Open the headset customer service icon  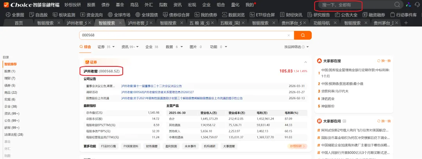(417, 5)
